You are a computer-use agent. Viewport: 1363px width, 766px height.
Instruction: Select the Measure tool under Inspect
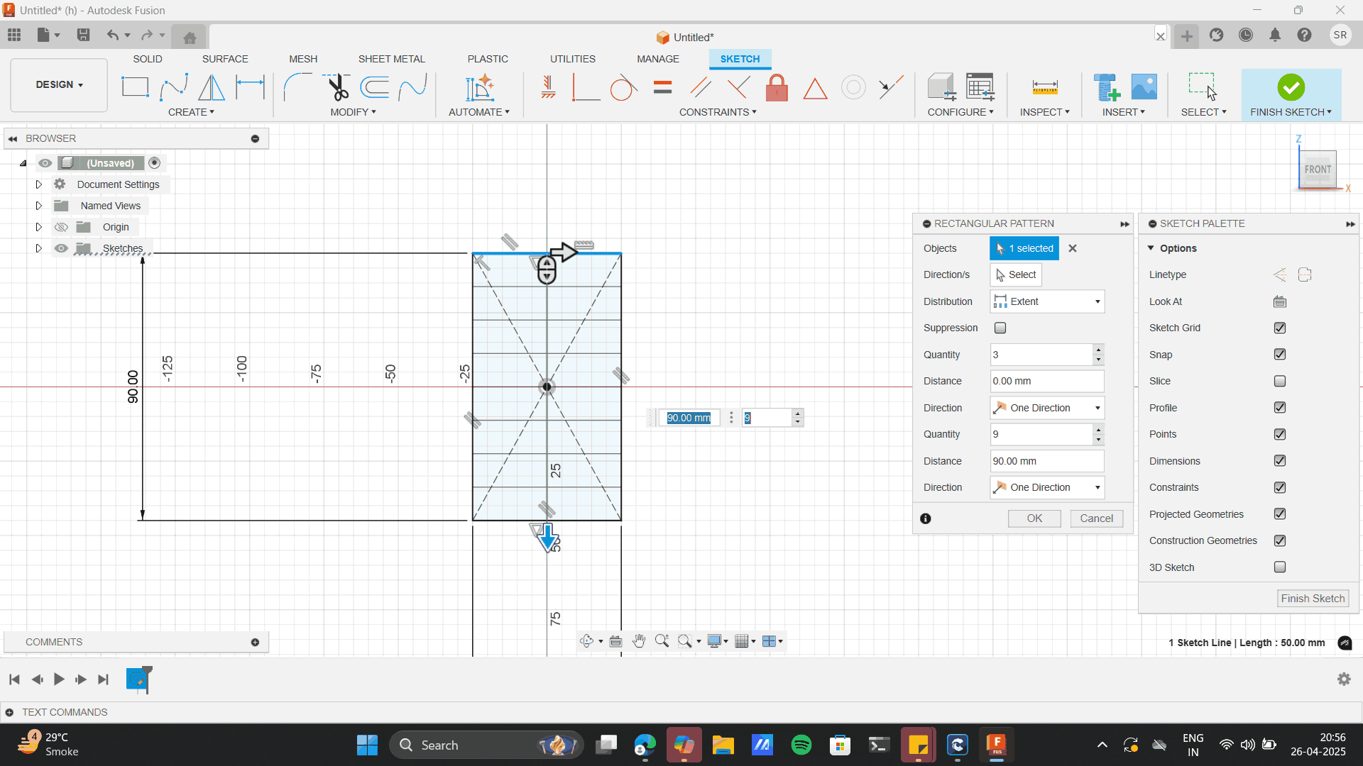click(x=1044, y=87)
